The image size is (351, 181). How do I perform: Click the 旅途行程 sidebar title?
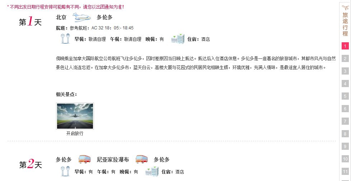pyautogui.click(x=345, y=24)
